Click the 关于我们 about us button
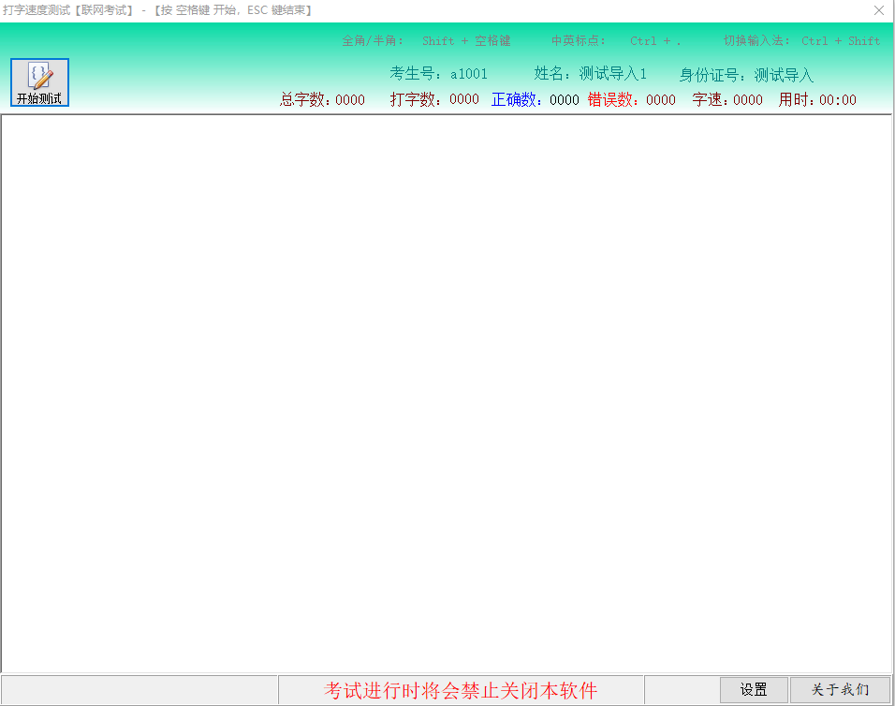 click(x=840, y=690)
